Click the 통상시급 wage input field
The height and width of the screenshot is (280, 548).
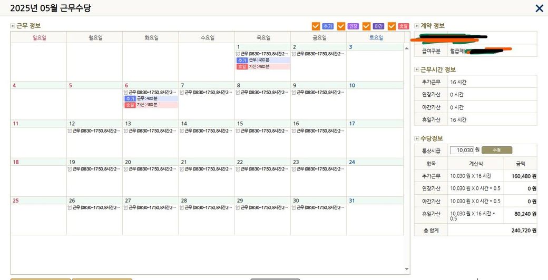462,150
